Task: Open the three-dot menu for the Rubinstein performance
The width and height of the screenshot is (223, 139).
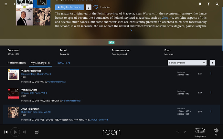Action: (211, 112)
